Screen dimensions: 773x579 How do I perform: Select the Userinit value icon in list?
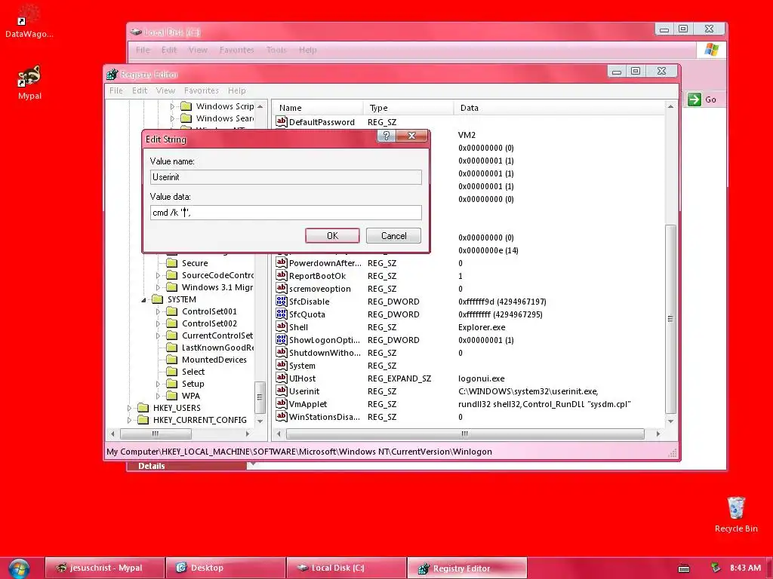(x=282, y=391)
